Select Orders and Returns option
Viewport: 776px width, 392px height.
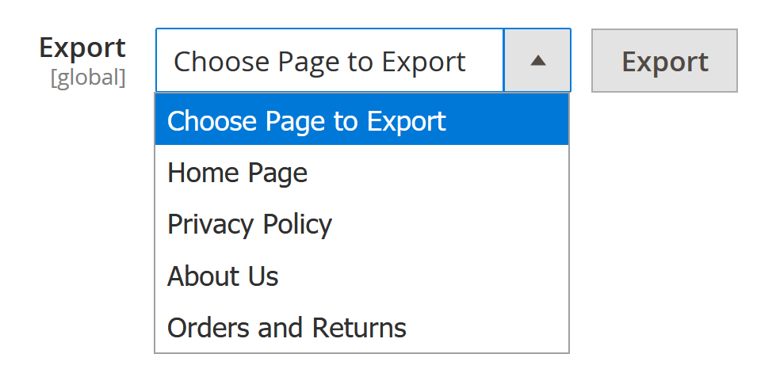click(287, 328)
